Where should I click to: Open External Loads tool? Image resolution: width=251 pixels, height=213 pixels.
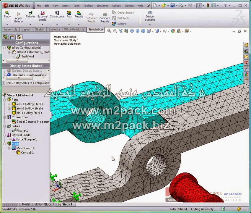tap(43, 16)
